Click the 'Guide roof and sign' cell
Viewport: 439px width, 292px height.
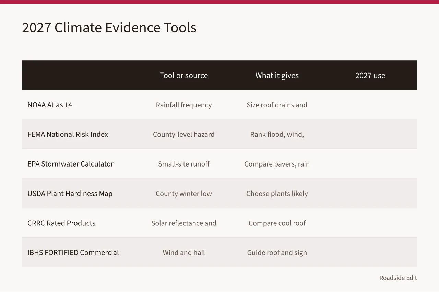277,253
